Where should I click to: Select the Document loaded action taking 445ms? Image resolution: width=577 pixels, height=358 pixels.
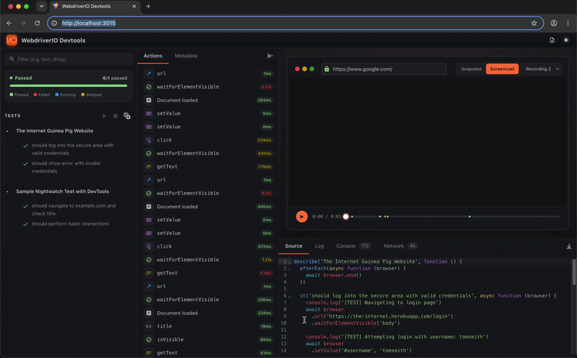click(208, 207)
